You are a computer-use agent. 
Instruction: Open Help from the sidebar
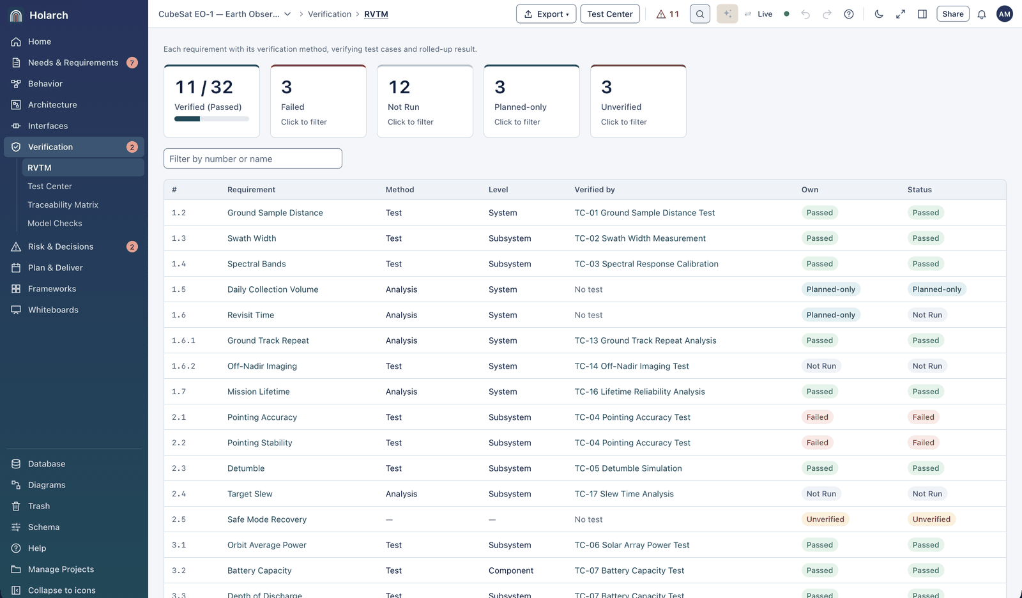point(74,548)
